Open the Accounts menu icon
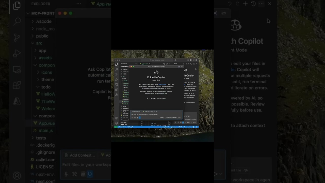This screenshot has height=183, width=325. (x=117, y=118)
